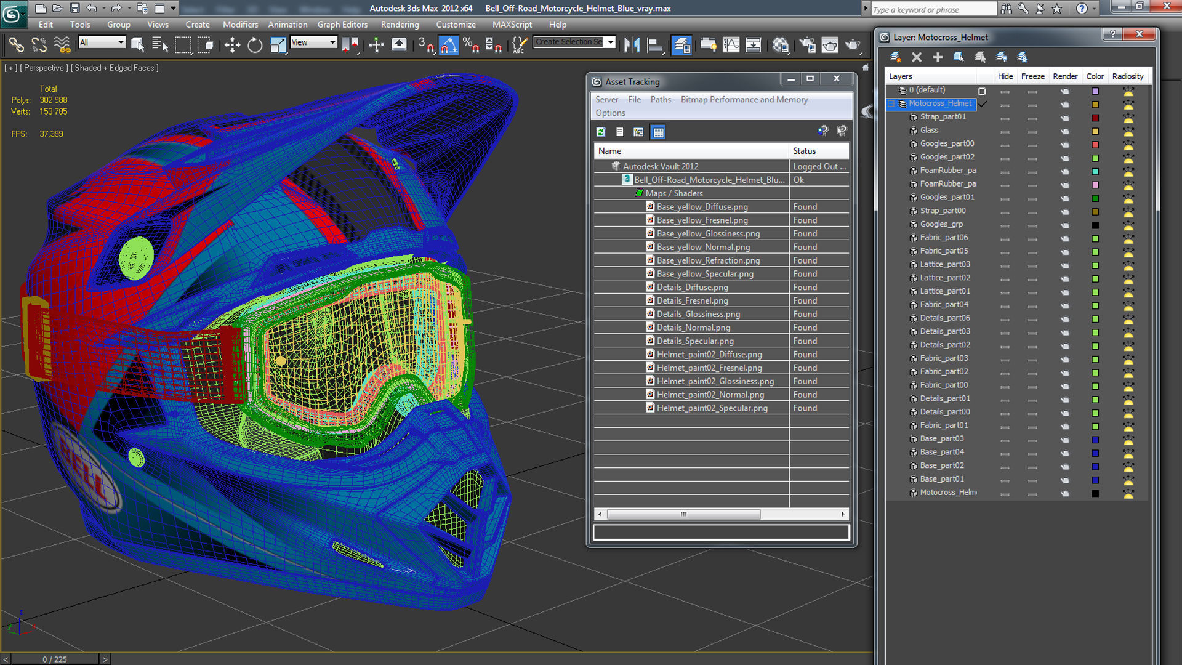Open the Curve Editor from toolbar
This screenshot has width=1182, height=665.
731,45
